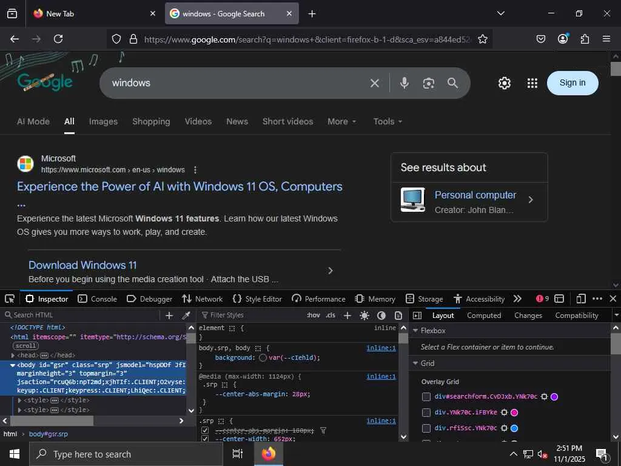Toggle the .cls class panel
The image size is (621, 466).
(x=331, y=315)
